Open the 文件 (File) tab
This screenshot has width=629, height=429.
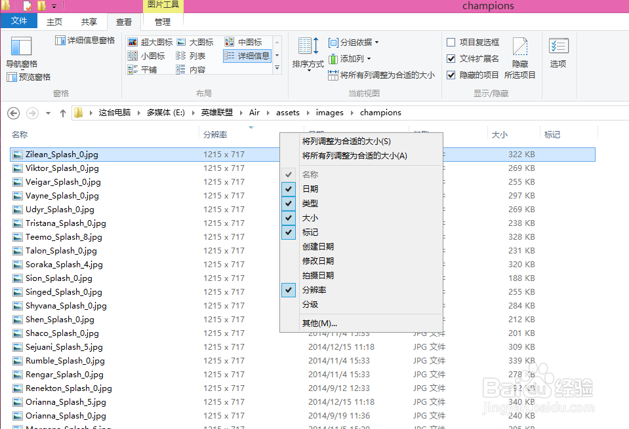click(19, 21)
